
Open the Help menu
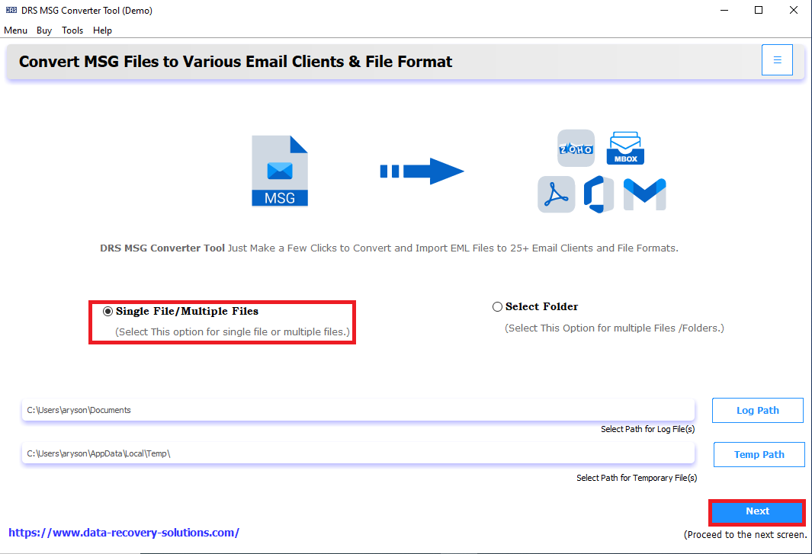pyautogui.click(x=102, y=30)
